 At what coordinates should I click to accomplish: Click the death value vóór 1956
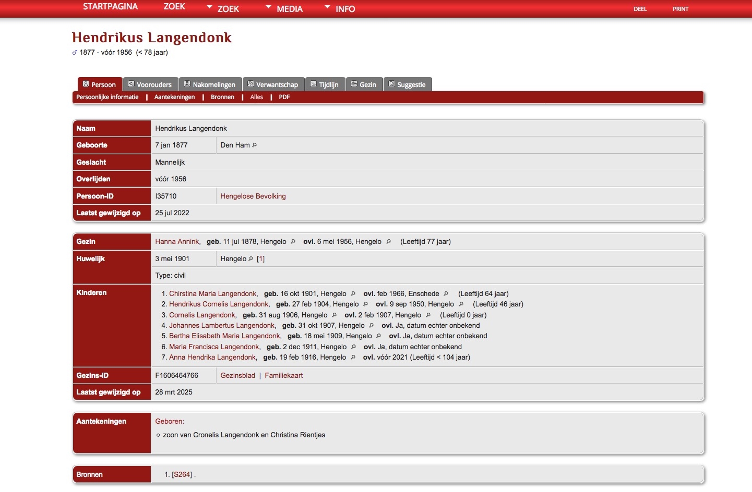coord(171,179)
